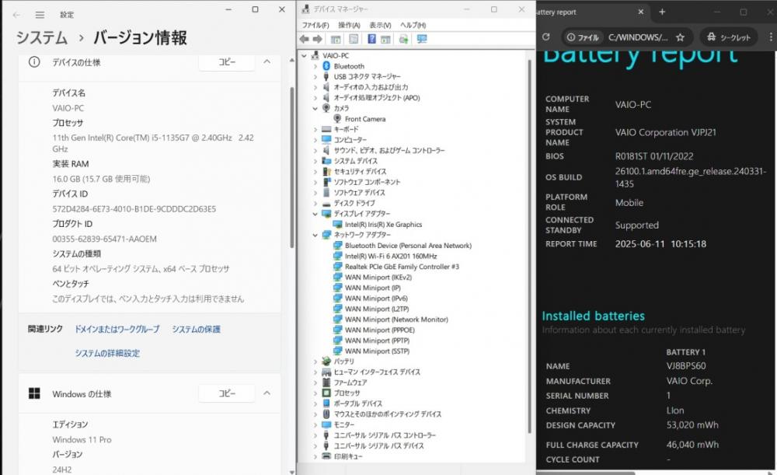
Task: Copy the デバイスの仕様 details
Action: click(x=227, y=62)
